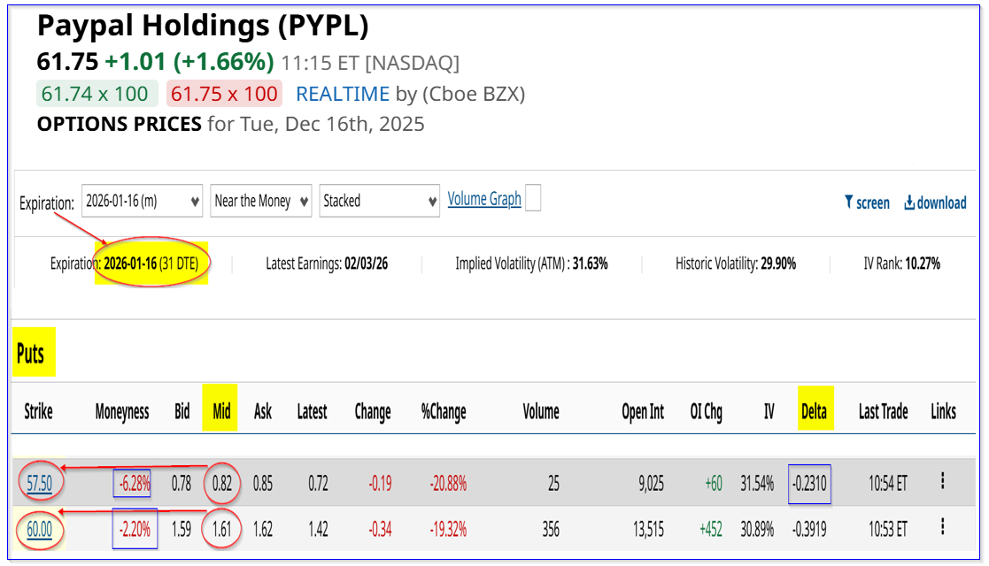Click the REALTIME quote link
Viewport: 989px width, 566px height.
click(x=343, y=94)
